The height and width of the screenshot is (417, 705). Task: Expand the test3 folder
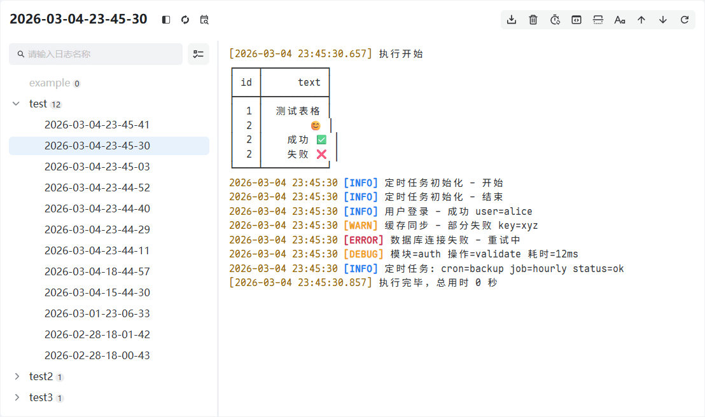pos(17,397)
